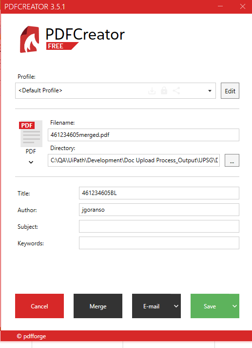Click the padlock security icon in profile box
This screenshot has width=252, height=348.
pos(164,90)
